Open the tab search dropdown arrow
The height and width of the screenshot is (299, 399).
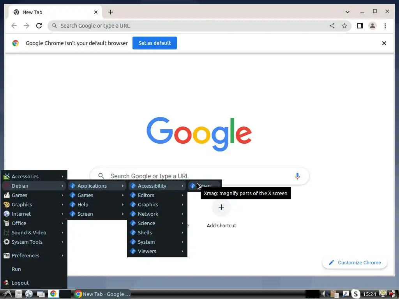(x=347, y=12)
